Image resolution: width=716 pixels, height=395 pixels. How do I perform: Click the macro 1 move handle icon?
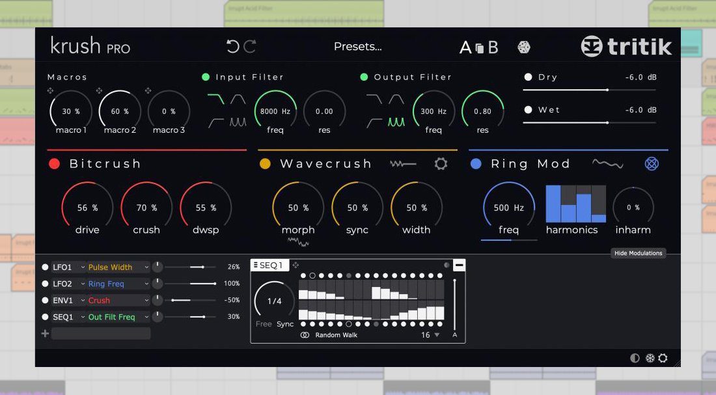click(50, 91)
